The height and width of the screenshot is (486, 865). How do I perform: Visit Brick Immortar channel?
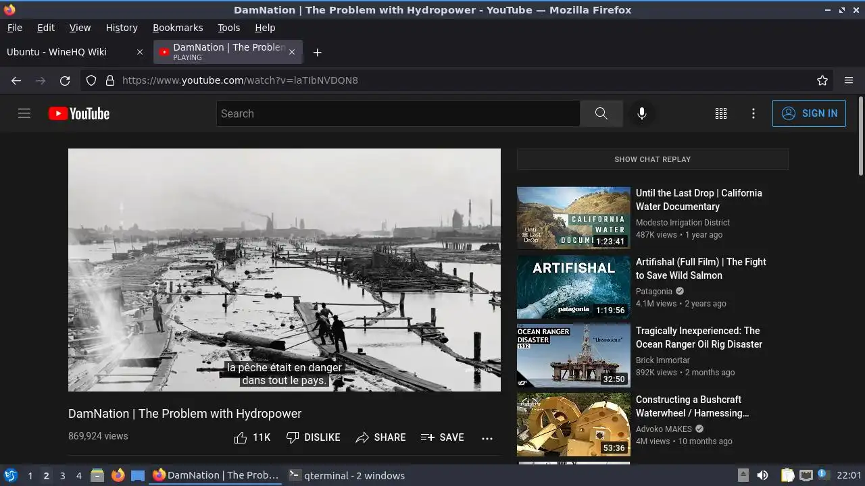662,360
